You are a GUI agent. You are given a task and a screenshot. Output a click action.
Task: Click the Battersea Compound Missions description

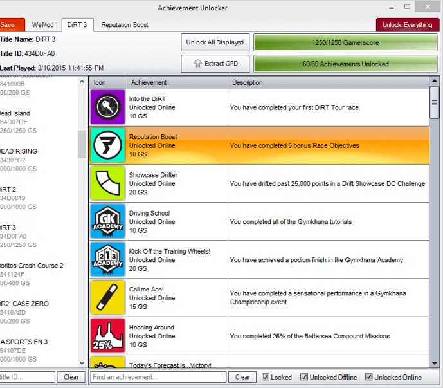point(310,336)
